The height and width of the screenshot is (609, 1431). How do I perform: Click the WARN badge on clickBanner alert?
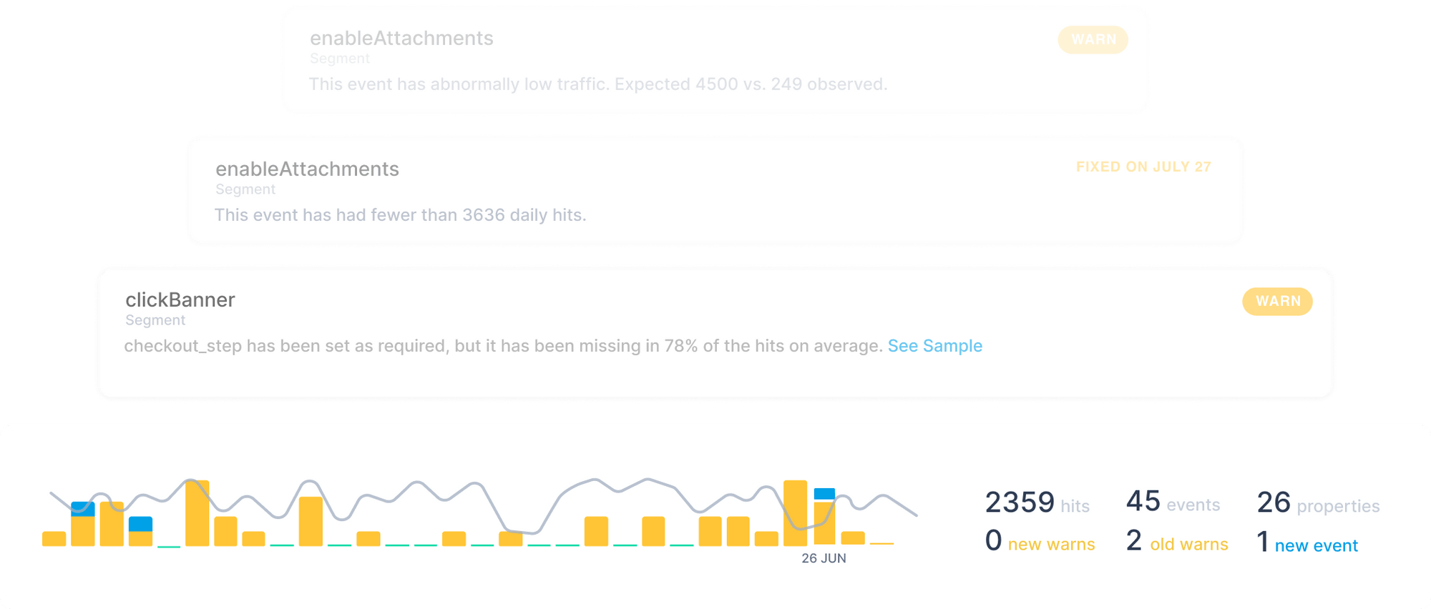[x=1276, y=302]
